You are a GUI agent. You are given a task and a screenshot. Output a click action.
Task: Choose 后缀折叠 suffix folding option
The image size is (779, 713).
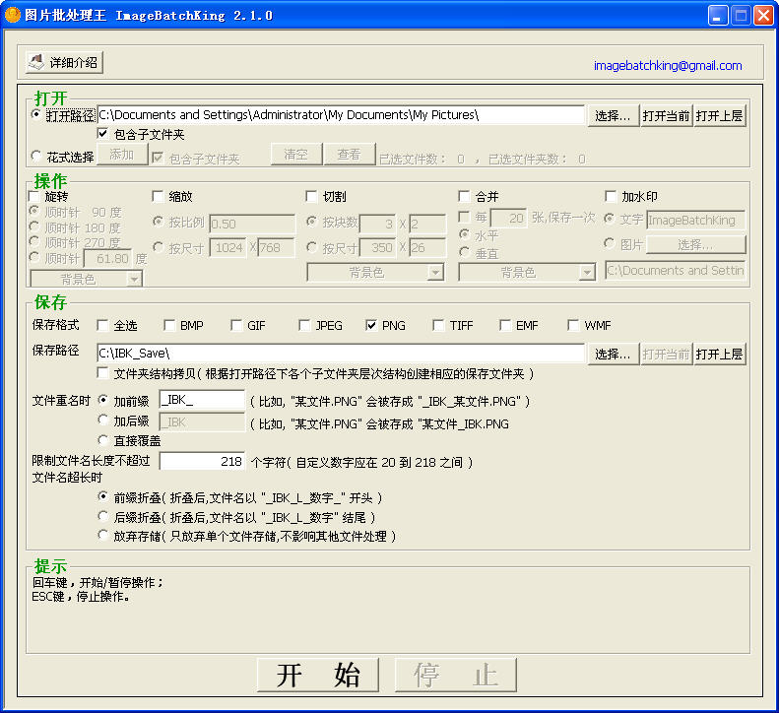pos(103,517)
